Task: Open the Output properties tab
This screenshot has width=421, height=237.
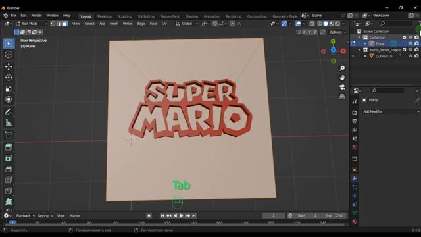Action: (x=355, y=121)
